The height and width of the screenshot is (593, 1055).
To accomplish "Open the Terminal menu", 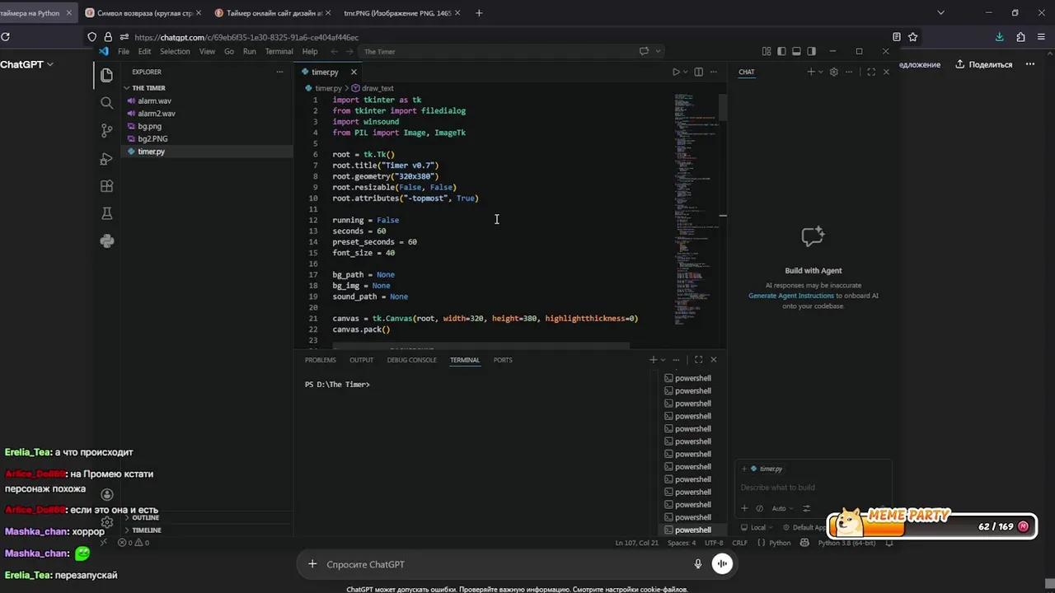I will click(x=279, y=51).
